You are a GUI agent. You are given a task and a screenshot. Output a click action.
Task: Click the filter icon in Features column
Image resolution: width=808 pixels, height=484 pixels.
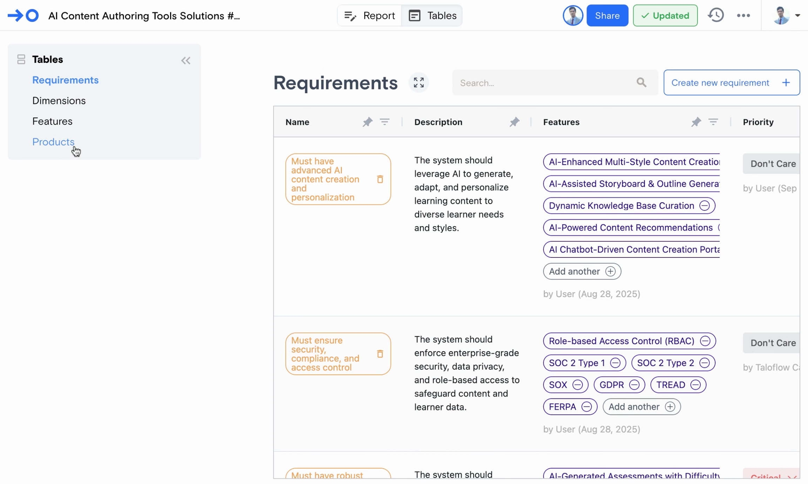713,122
